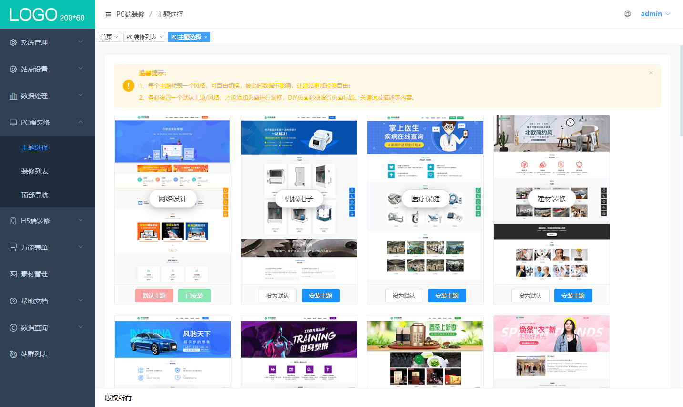
Task: Click the 机械电子 theme label
Action: coord(299,198)
